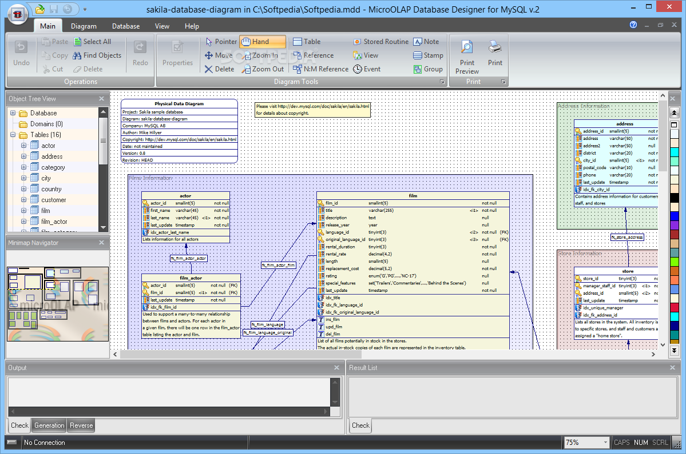Expand the Database tree node
The height and width of the screenshot is (454, 686).
point(13,113)
